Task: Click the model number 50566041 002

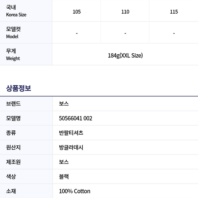Action: (76, 118)
